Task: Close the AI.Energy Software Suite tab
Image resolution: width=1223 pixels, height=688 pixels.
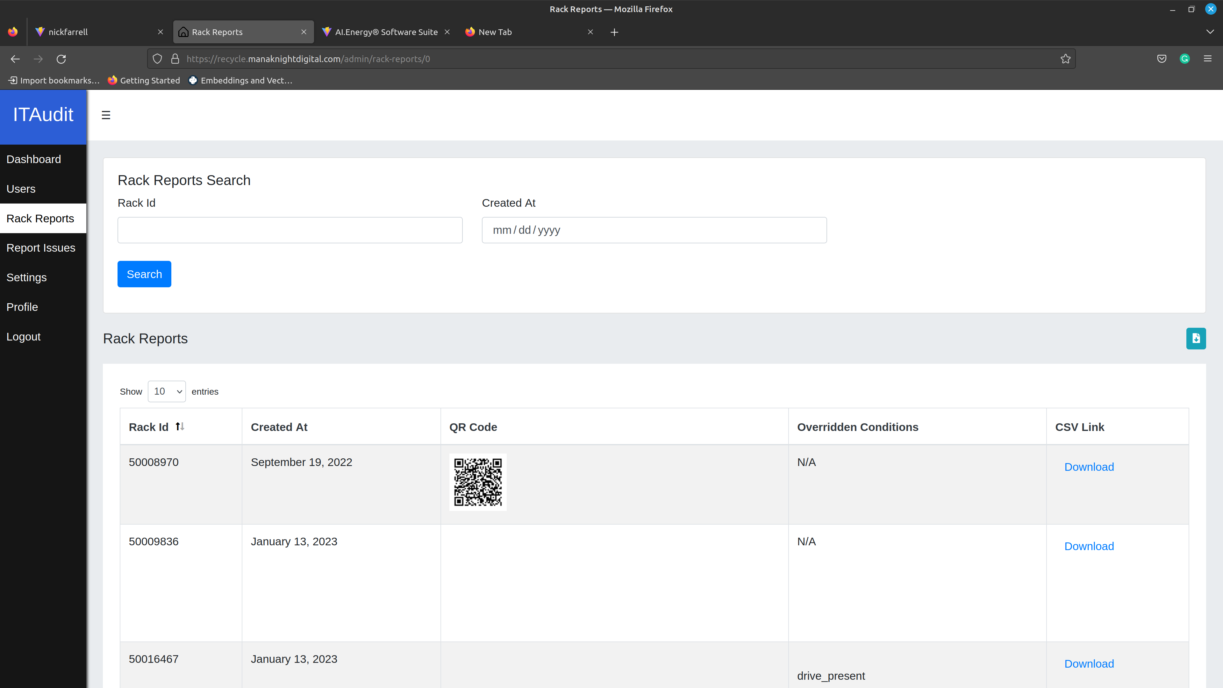Action: coord(447,32)
